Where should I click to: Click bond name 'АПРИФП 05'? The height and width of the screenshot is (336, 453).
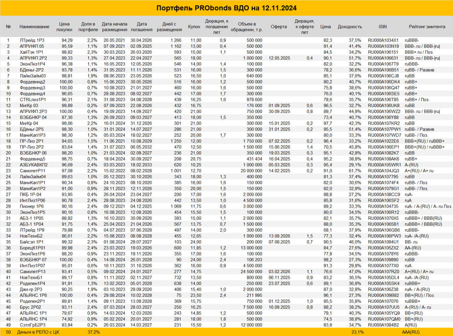point(32,46)
